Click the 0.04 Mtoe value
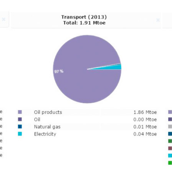The image size is (172, 172). coord(145,134)
